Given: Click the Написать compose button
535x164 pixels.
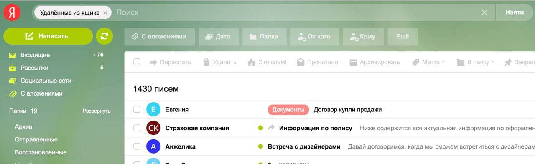Looking at the screenshot, I should pyautogui.click(x=48, y=36).
